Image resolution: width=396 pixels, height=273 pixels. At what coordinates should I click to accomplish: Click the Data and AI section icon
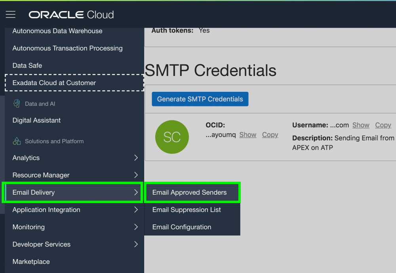pyautogui.click(x=17, y=104)
